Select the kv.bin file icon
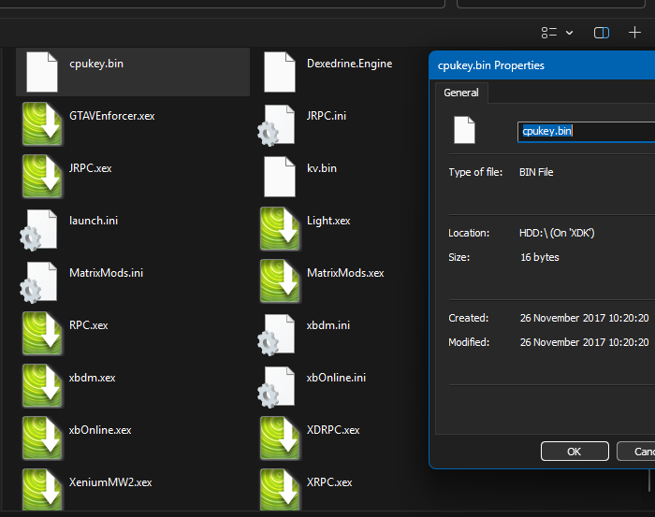 280,177
